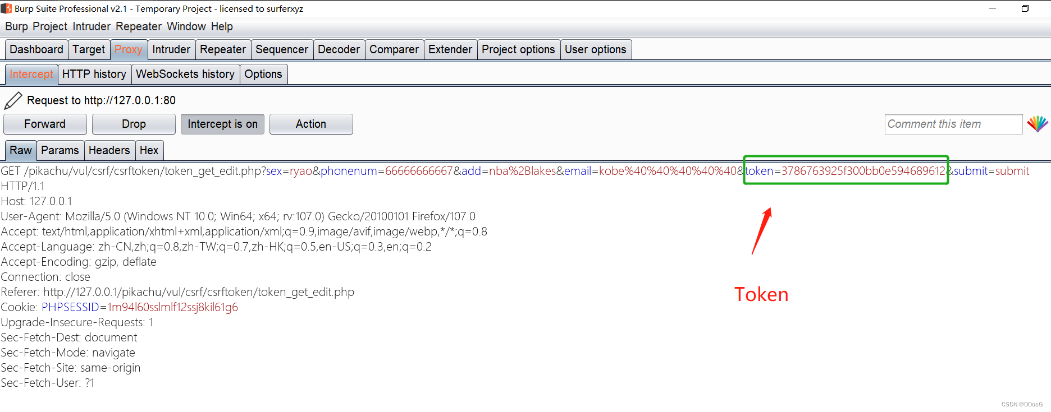The image size is (1051, 412).
Task: Click the submit=submit parameter
Action: (x=991, y=171)
